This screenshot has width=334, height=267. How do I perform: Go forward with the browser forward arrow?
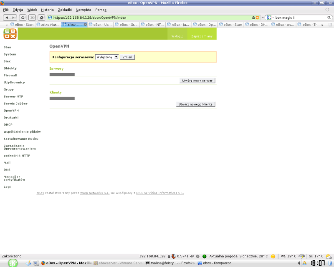click(13, 18)
